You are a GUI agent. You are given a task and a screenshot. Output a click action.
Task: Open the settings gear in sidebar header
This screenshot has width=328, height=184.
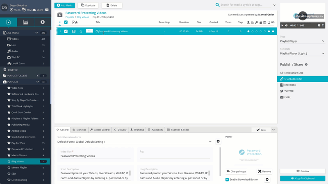coord(43,22)
